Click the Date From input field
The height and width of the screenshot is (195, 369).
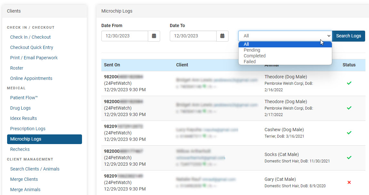[x=125, y=36]
